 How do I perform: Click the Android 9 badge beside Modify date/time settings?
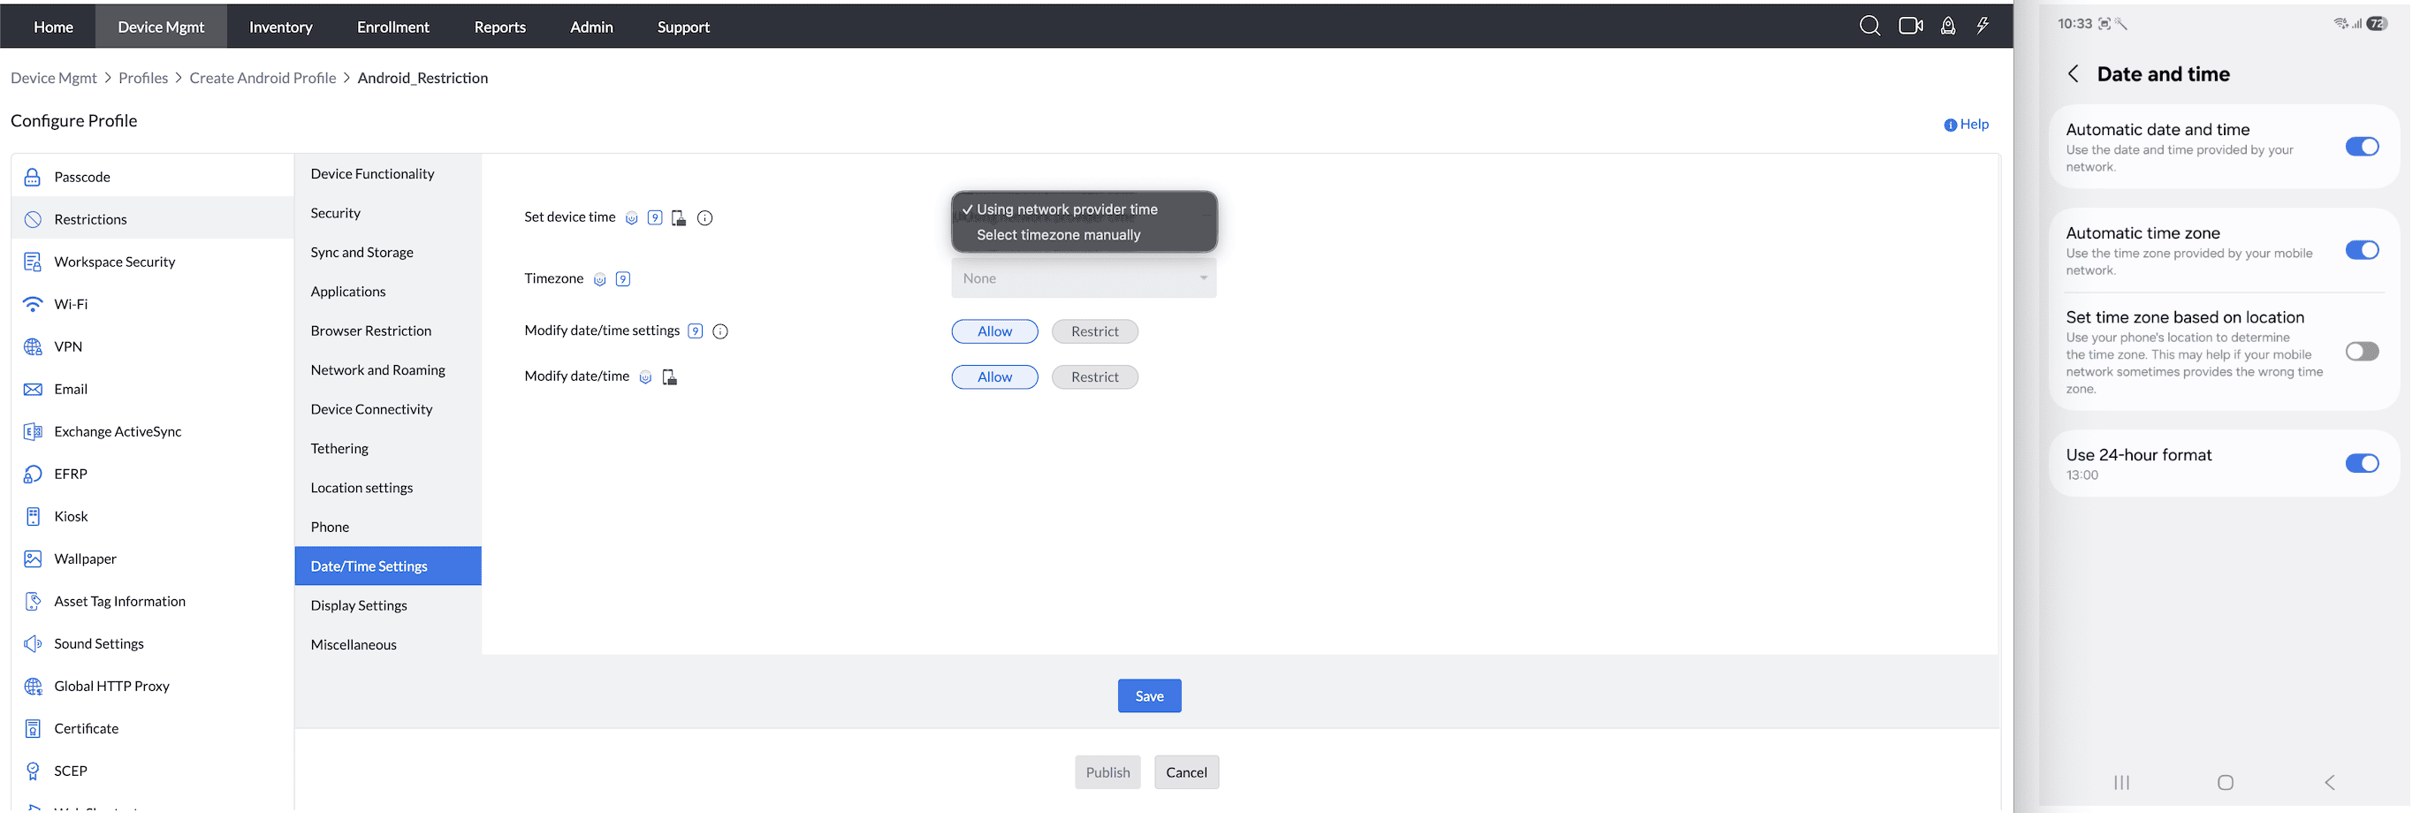coord(696,331)
